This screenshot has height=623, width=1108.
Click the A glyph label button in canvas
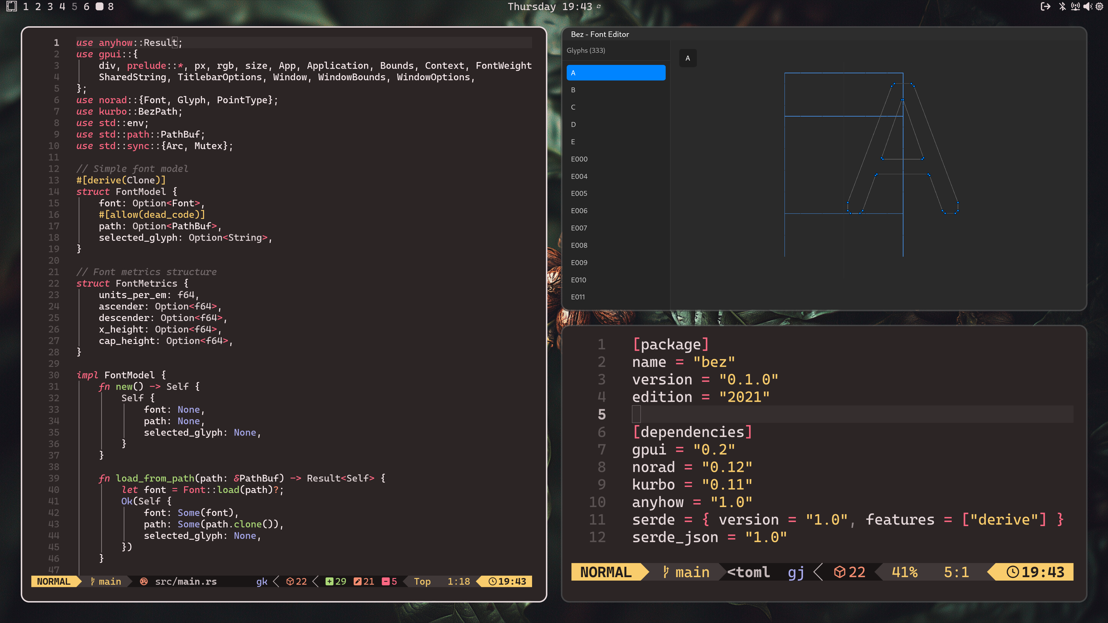coord(687,58)
